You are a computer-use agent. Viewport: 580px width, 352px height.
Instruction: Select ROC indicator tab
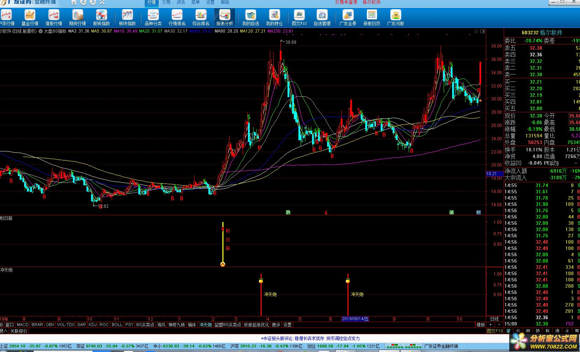(x=104, y=325)
